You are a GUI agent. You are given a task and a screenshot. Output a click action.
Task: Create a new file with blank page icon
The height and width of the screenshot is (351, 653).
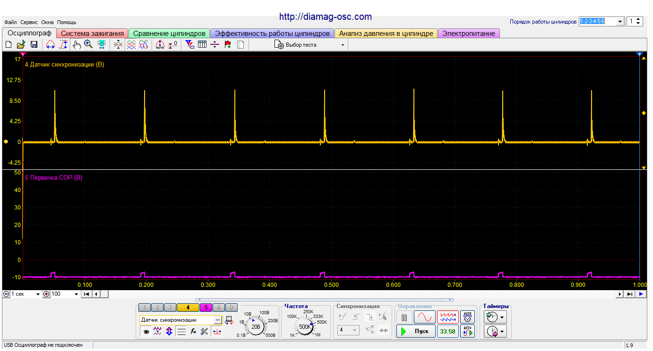[8, 44]
